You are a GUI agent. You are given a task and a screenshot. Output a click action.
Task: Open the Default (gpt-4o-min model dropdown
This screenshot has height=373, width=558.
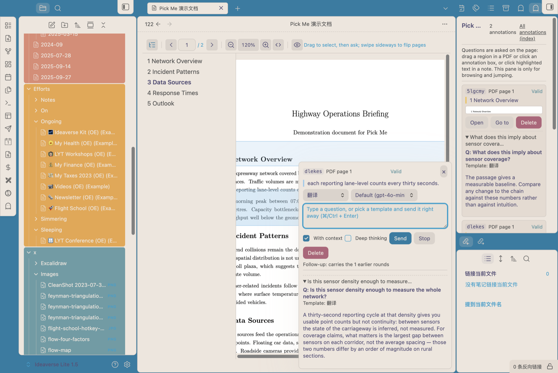(384, 195)
